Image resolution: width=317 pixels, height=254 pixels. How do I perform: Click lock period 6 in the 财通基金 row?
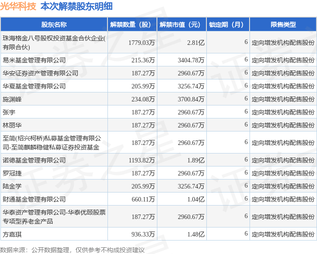coord(246,199)
